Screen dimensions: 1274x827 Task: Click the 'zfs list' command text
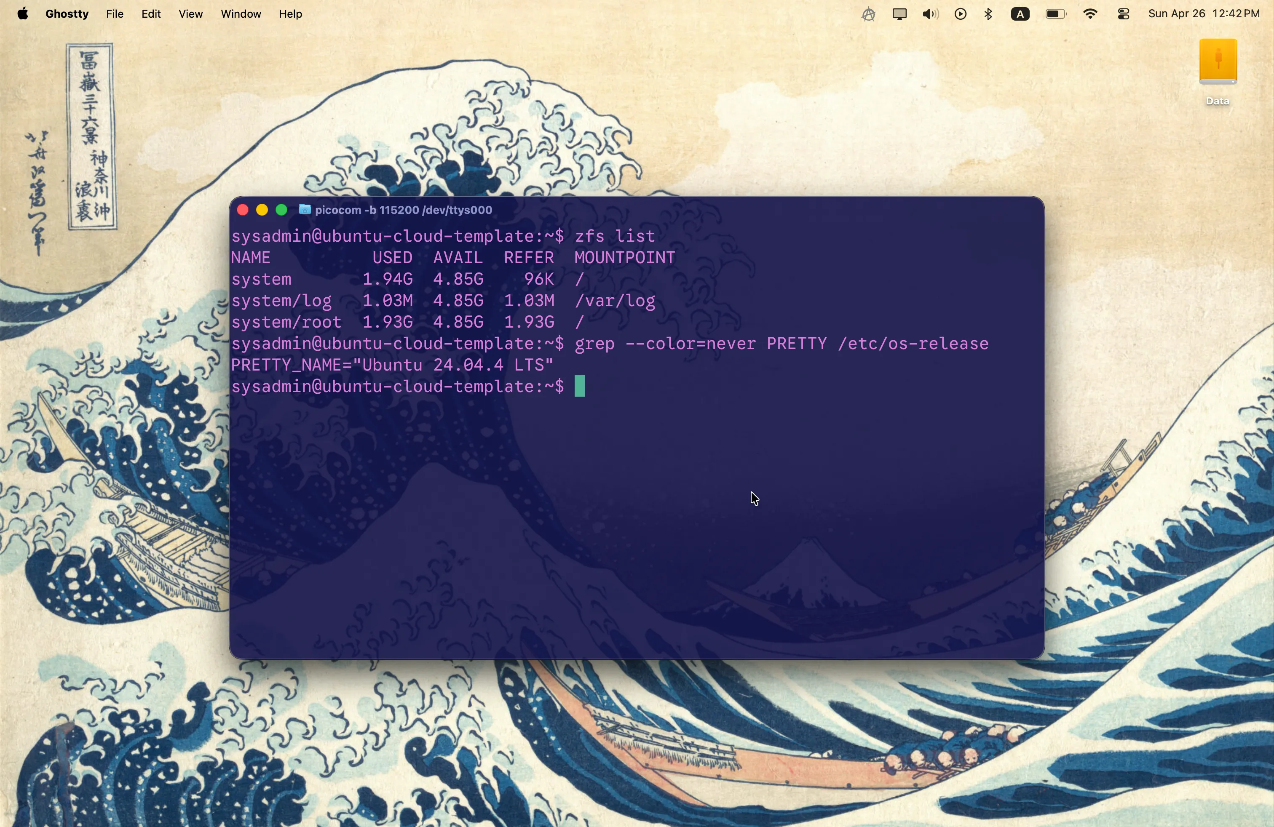click(x=615, y=236)
